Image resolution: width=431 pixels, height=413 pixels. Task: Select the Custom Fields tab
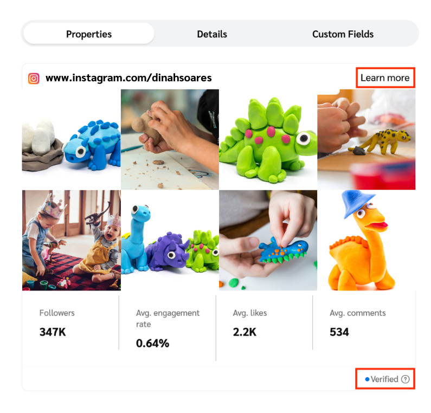343,34
